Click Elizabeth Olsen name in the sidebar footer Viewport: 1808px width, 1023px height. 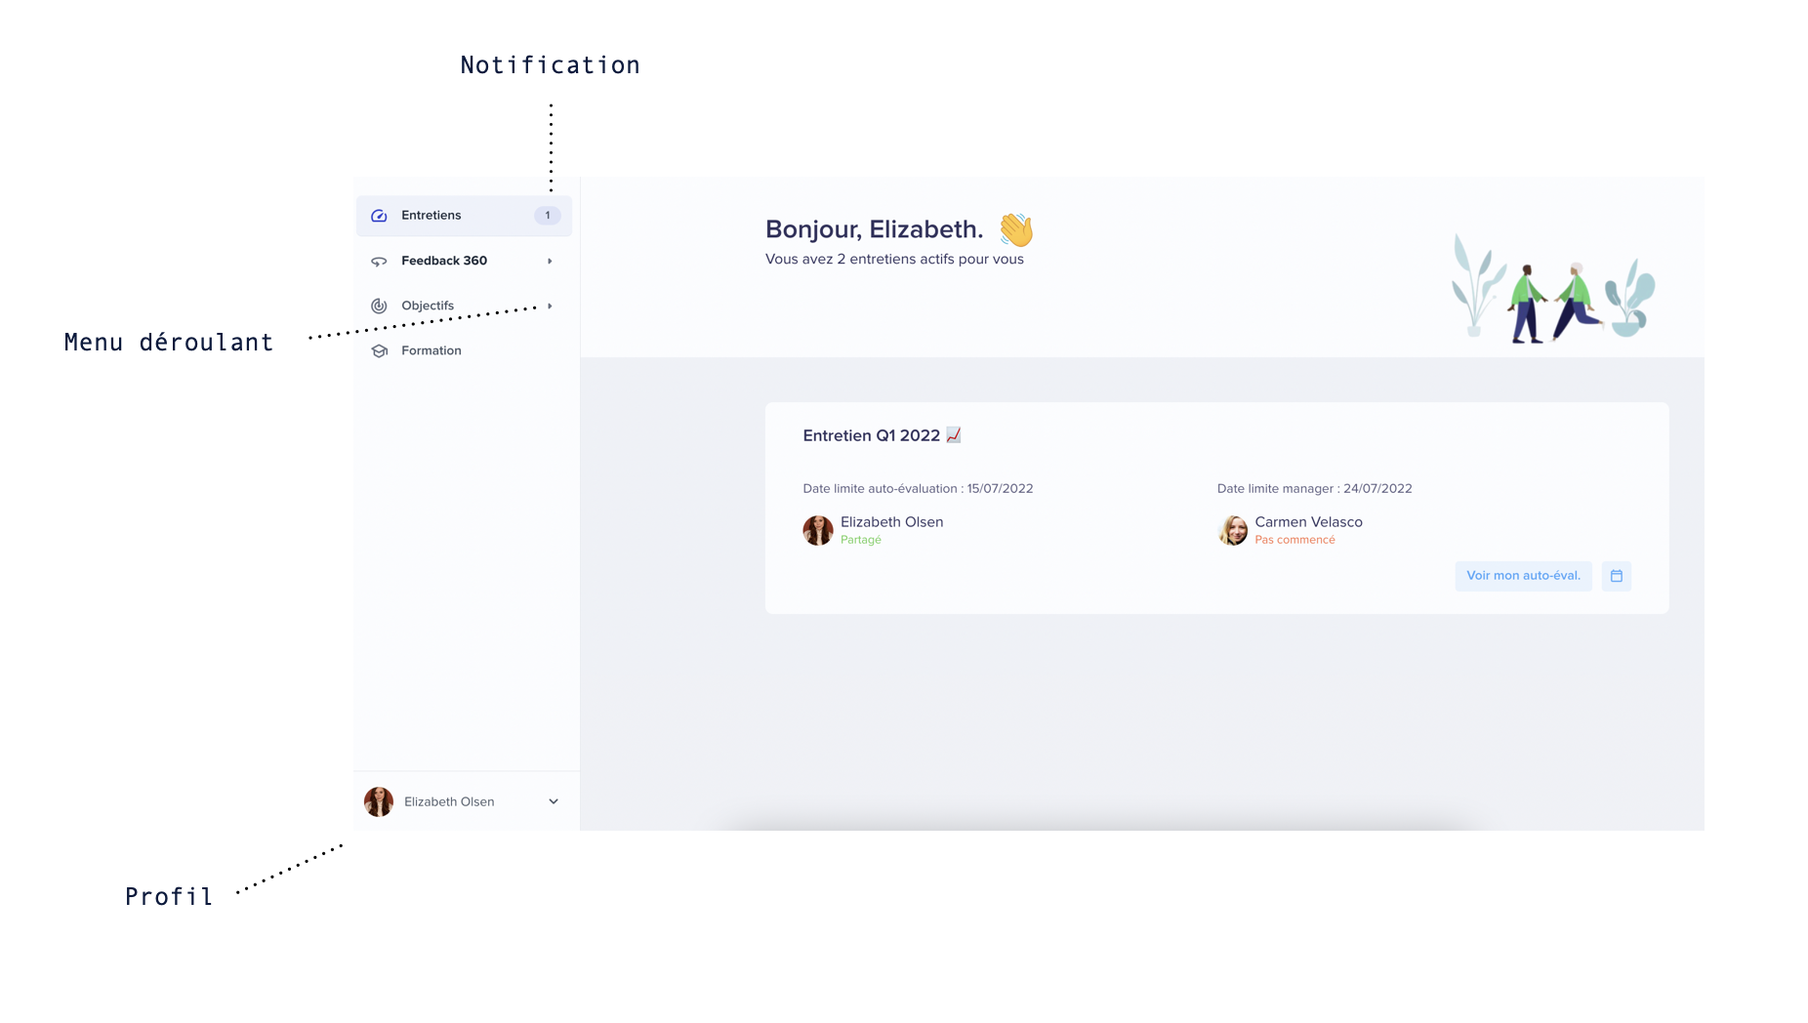(x=449, y=801)
